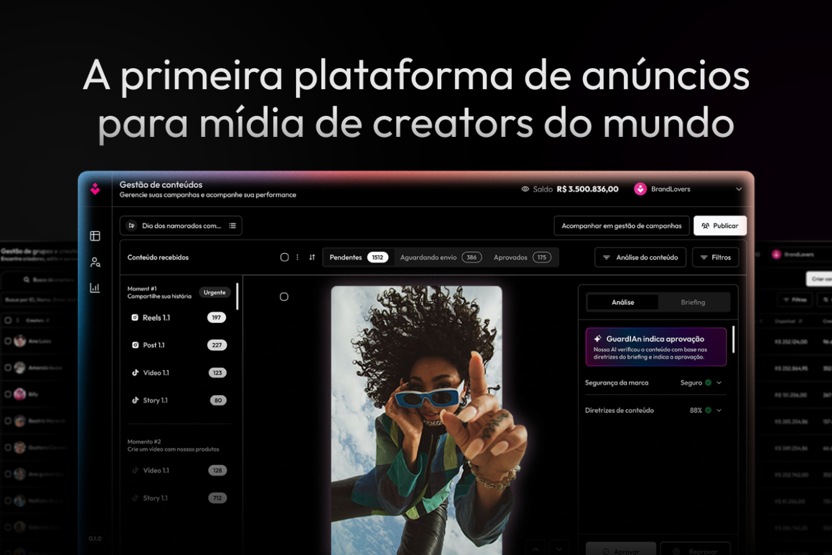
Task: Click the analysis panel vertical scrollbar
Action: pos(733,340)
